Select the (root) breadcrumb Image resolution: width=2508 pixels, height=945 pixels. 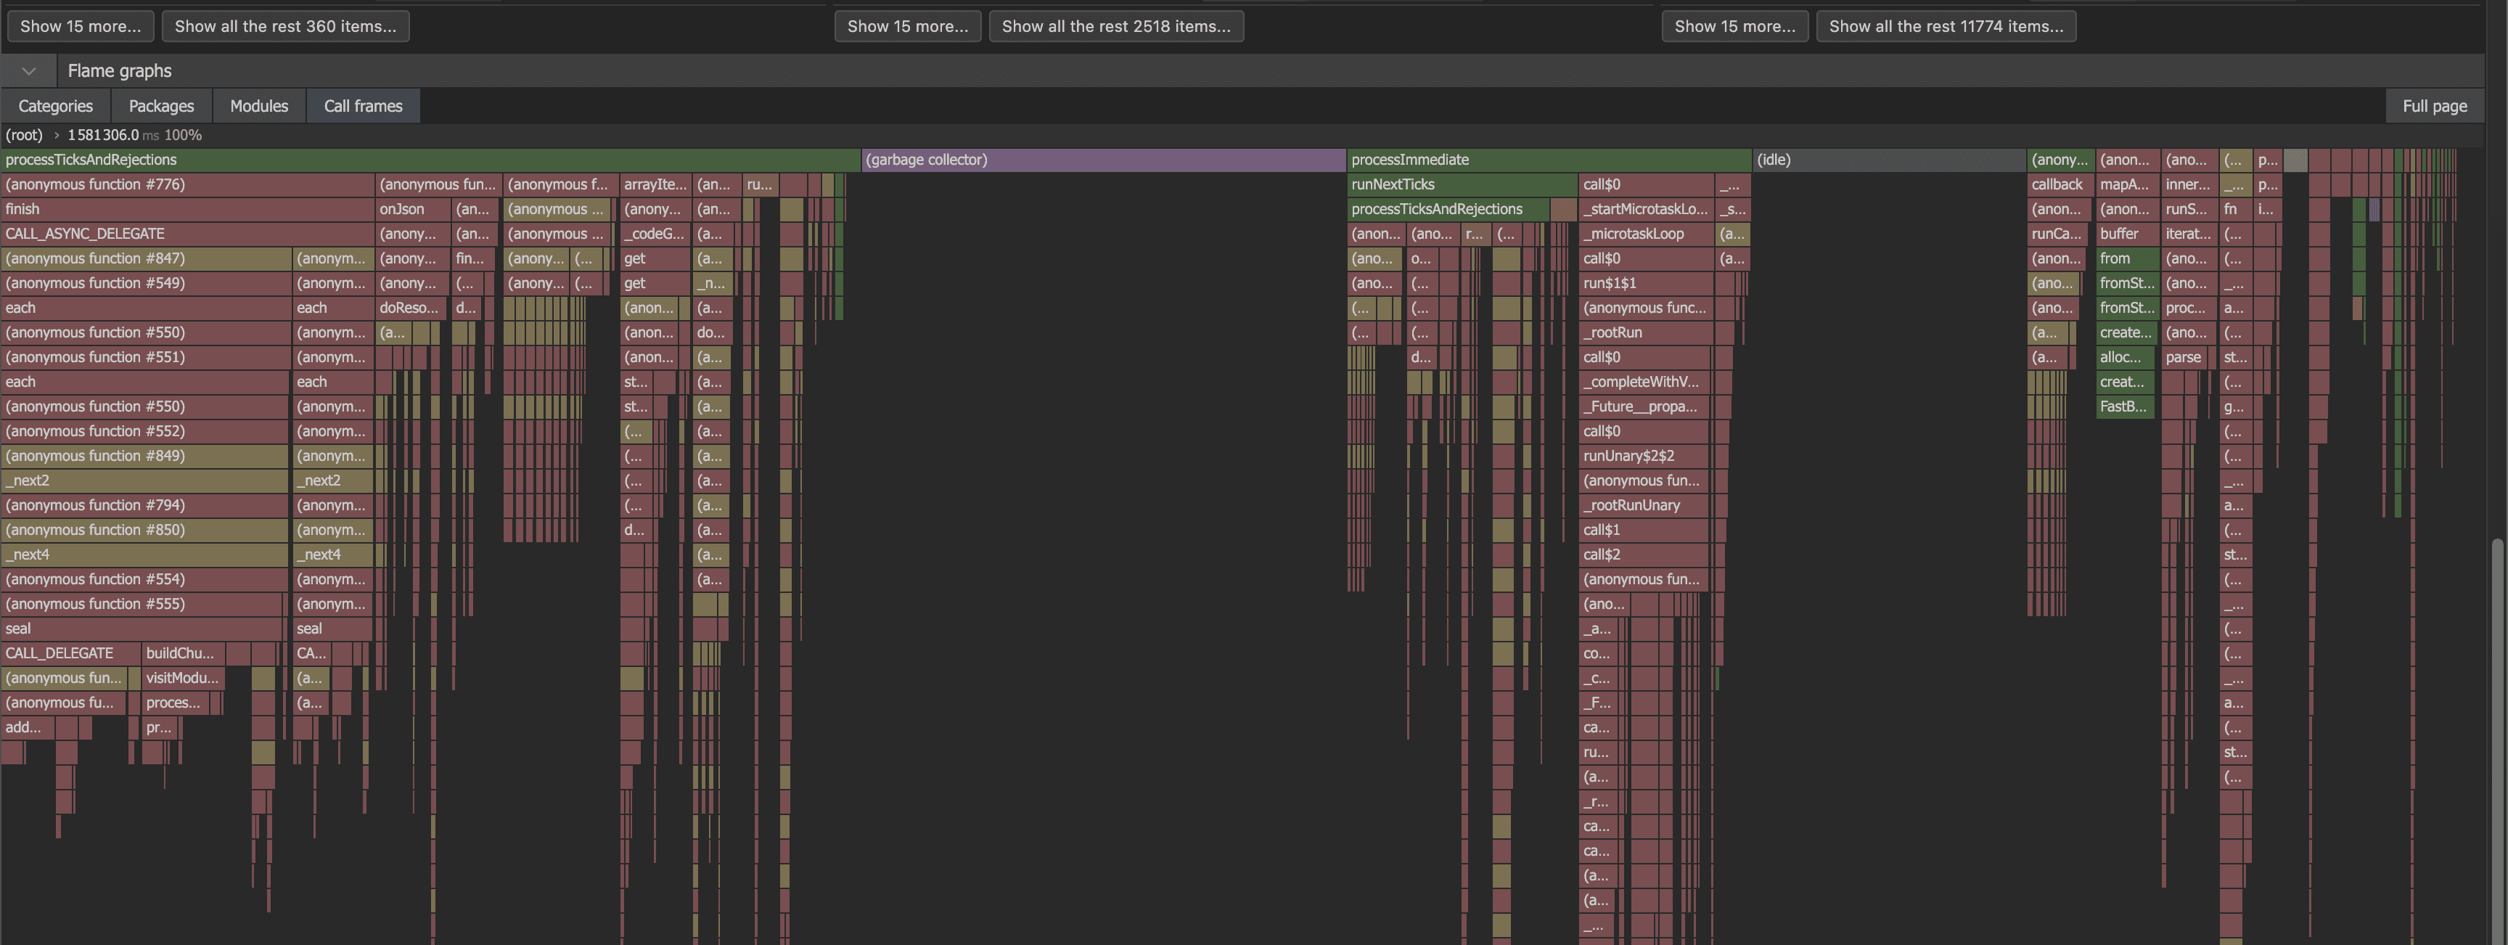[x=25, y=134]
